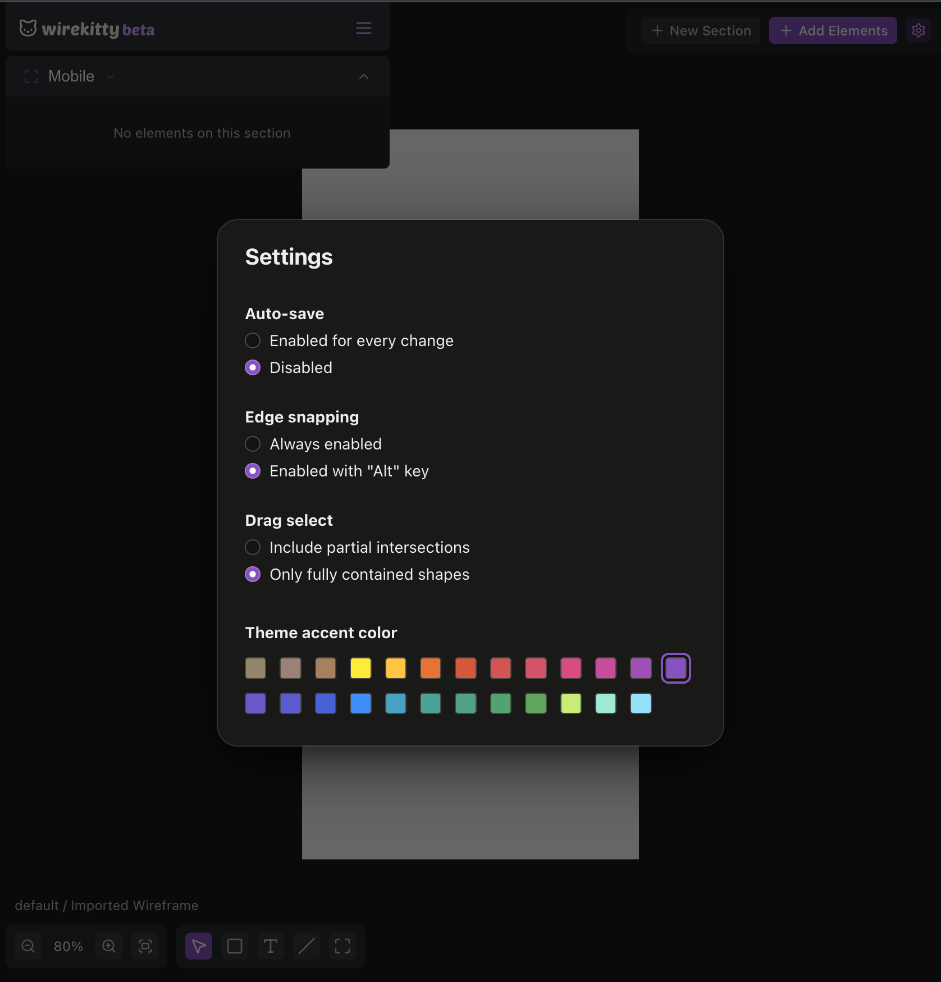Open the Add Elements panel

pos(833,30)
